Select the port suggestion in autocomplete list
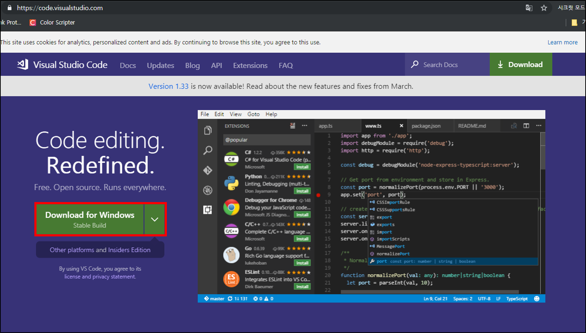 coord(453,261)
